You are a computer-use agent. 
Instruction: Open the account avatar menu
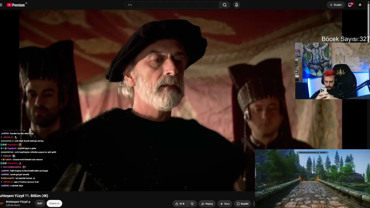point(360,5)
